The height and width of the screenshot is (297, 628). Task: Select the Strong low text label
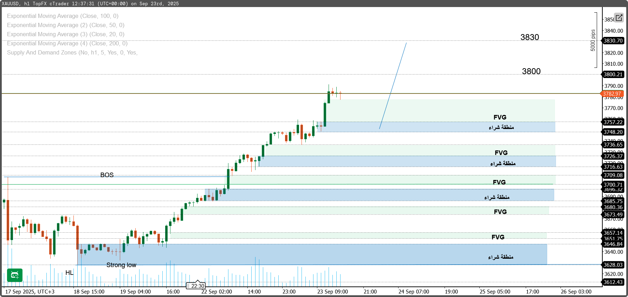tap(121, 265)
